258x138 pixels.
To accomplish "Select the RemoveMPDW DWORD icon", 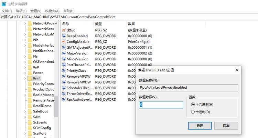I will click(x=64, y=76).
